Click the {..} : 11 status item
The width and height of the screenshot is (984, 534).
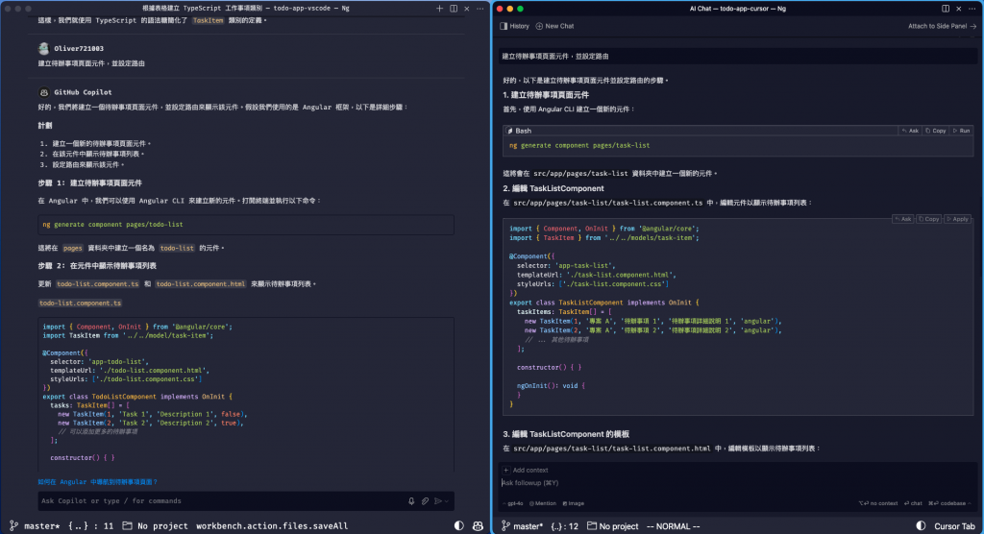coord(91,526)
